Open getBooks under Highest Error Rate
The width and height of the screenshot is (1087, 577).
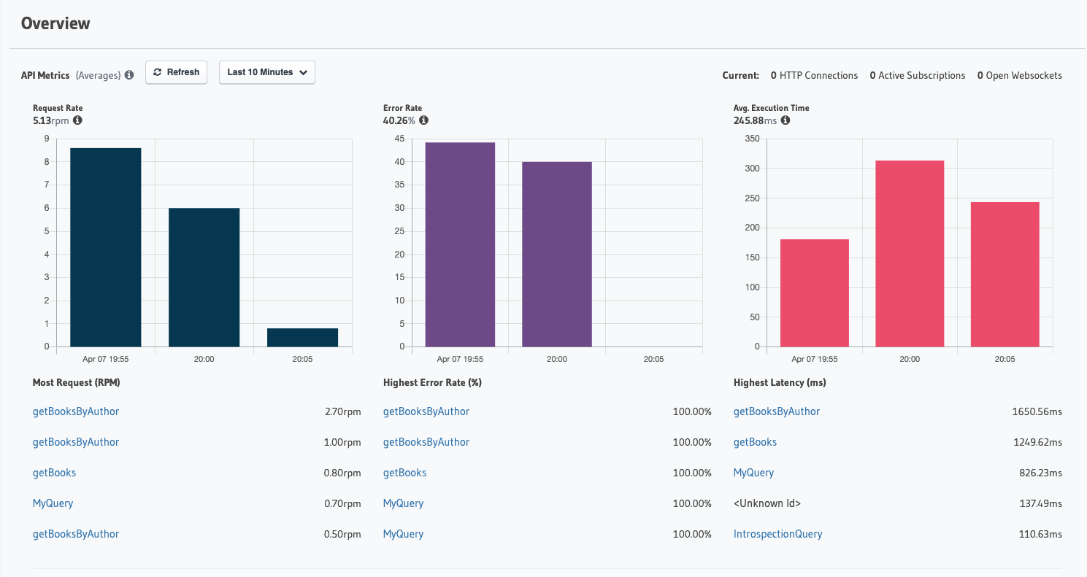click(404, 473)
